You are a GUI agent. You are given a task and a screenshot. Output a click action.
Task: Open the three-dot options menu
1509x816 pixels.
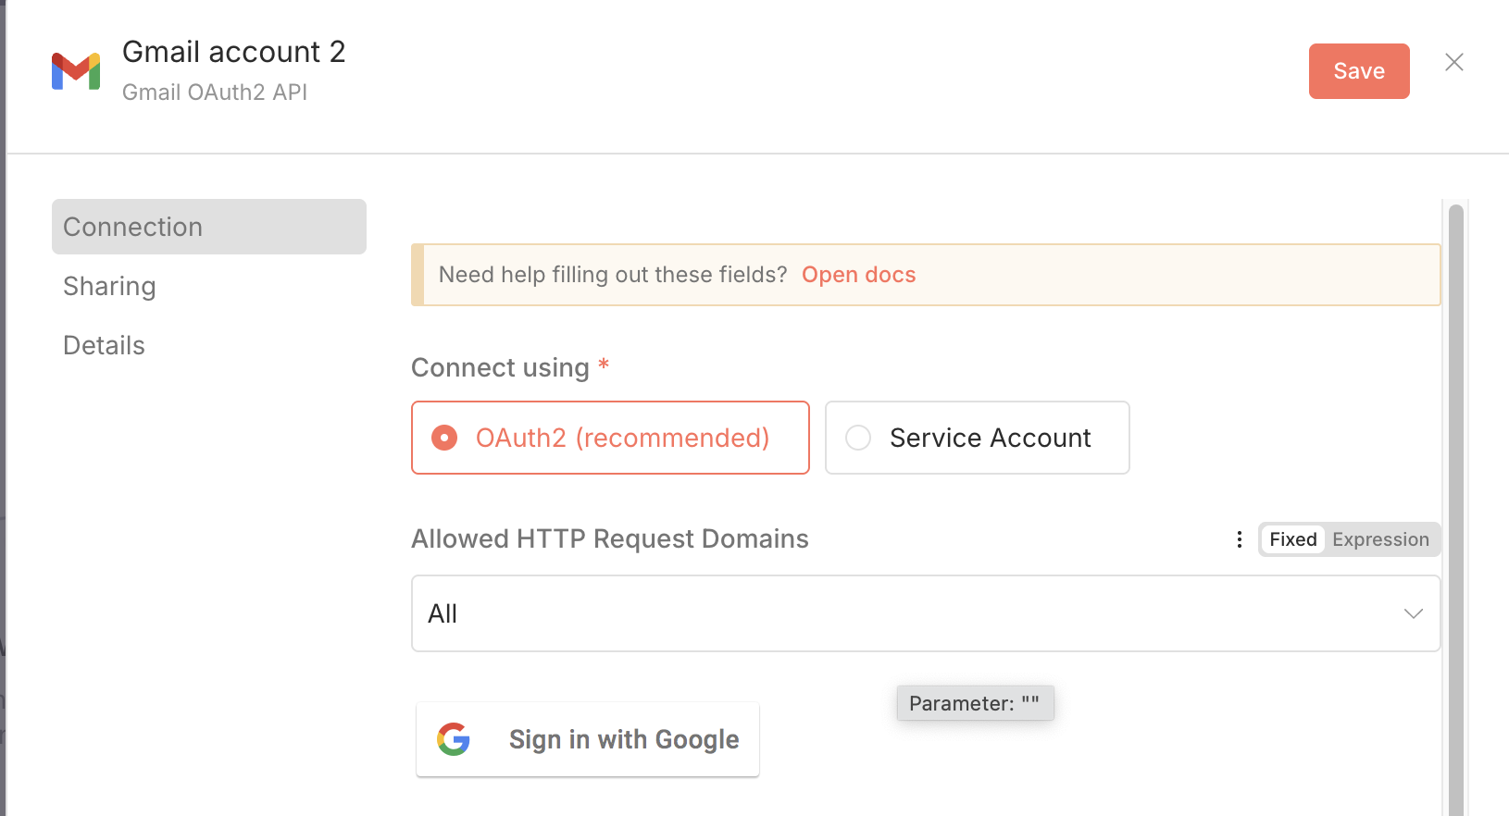pos(1239,539)
